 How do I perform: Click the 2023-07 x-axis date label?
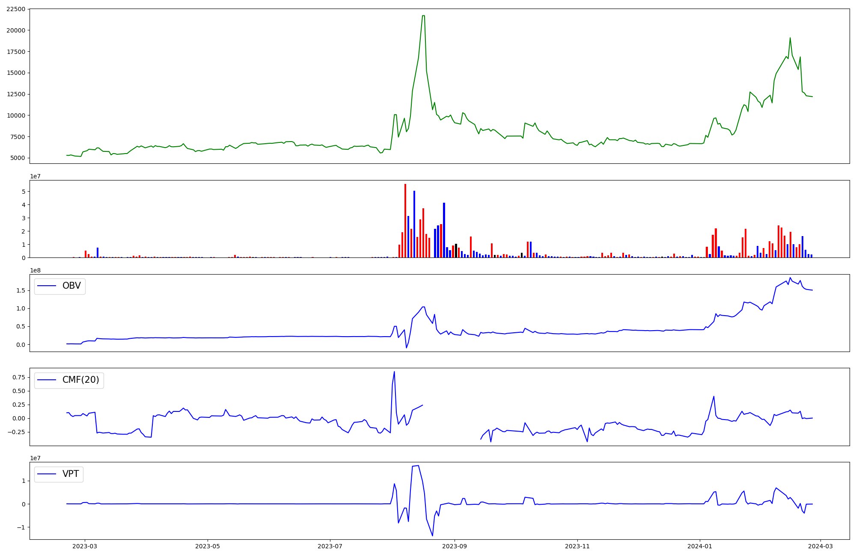pos(330,546)
